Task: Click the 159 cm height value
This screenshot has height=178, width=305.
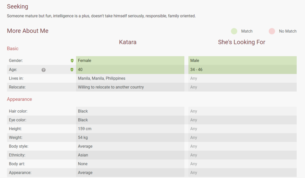Action: pyautogui.click(x=85, y=129)
